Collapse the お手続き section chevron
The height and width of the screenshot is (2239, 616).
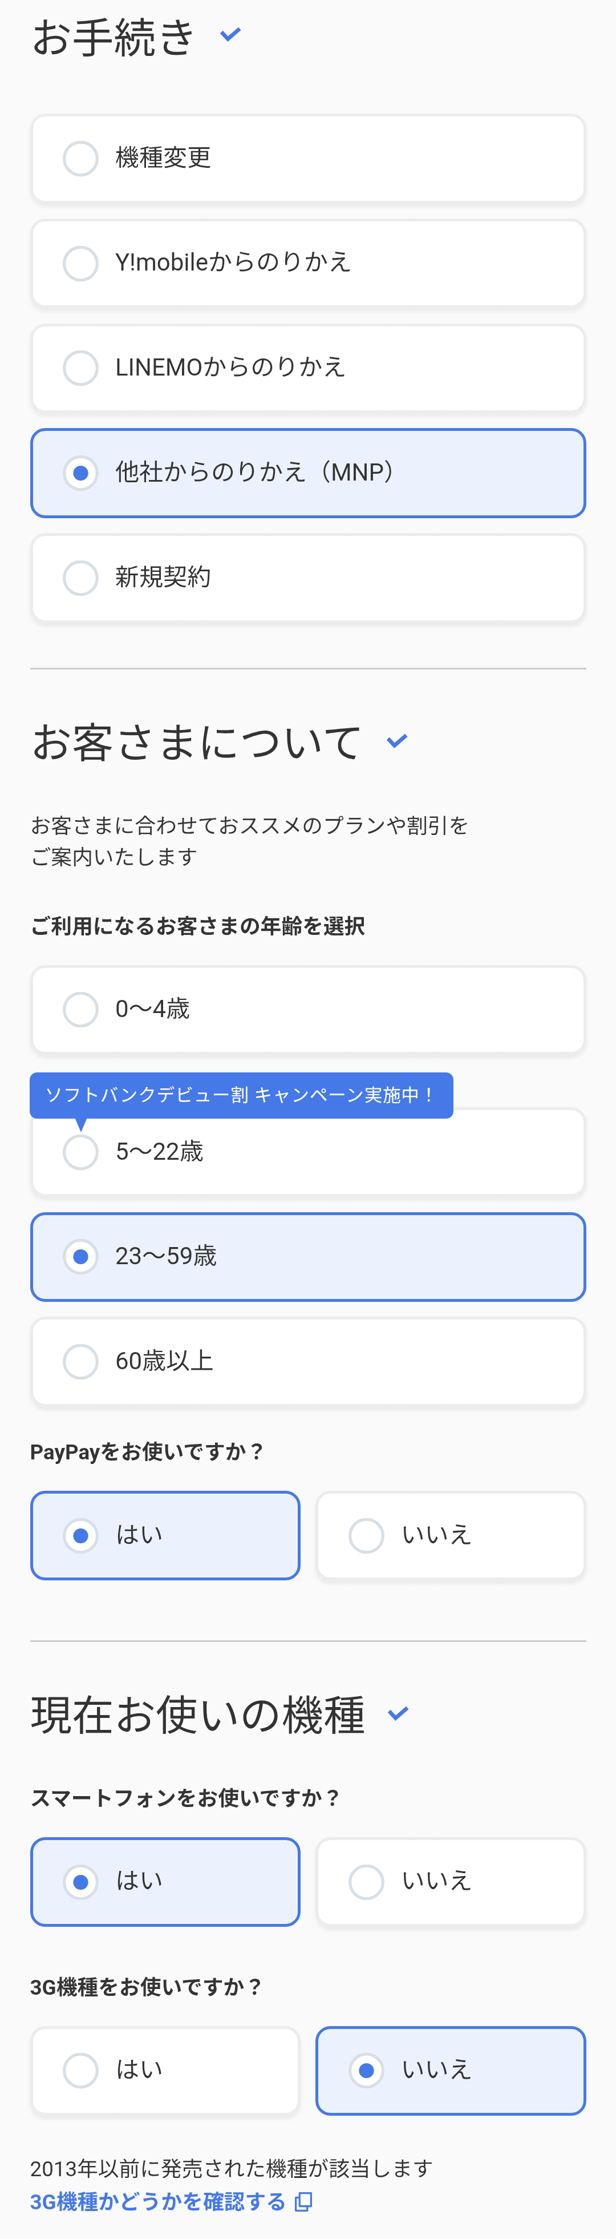(x=230, y=35)
